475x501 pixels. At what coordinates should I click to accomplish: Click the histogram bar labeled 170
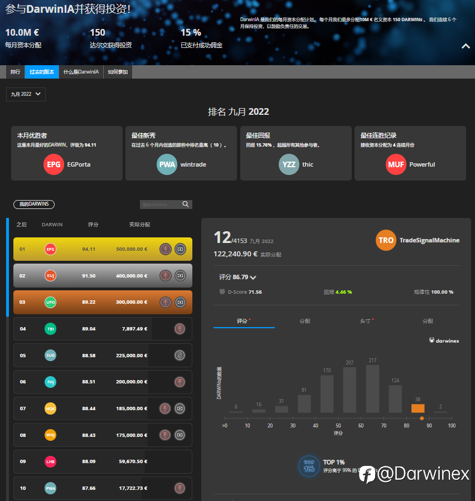(x=327, y=394)
